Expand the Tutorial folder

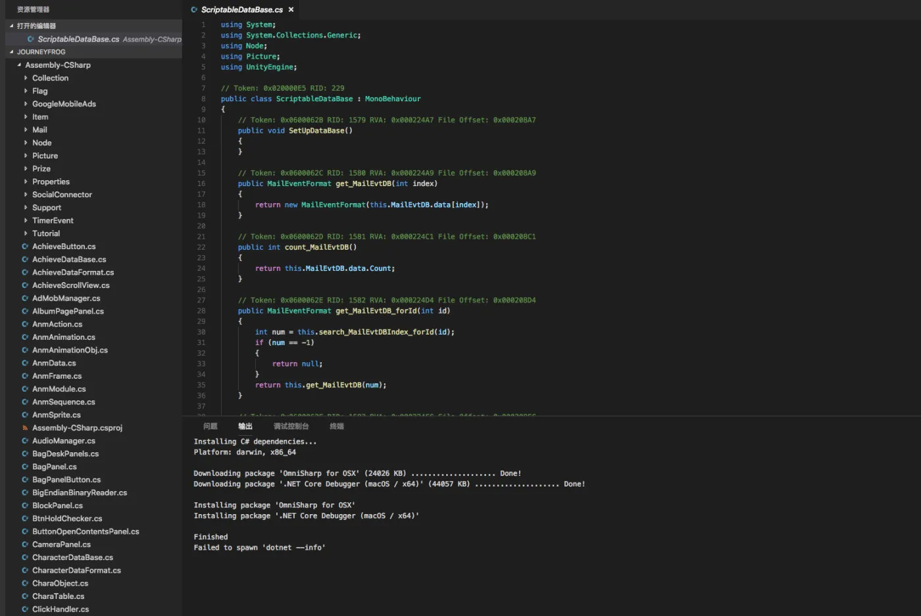tap(26, 233)
